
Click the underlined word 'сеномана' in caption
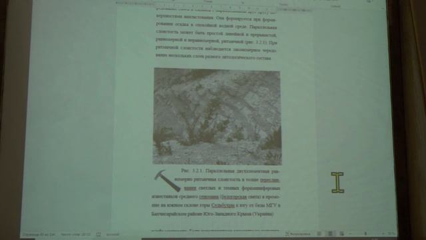click(x=208, y=197)
